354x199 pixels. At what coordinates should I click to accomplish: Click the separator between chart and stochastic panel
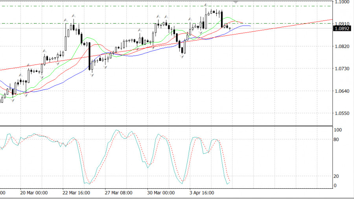click(165, 126)
